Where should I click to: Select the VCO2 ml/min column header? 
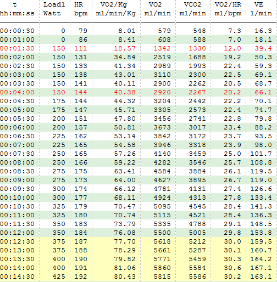coord(192,9)
